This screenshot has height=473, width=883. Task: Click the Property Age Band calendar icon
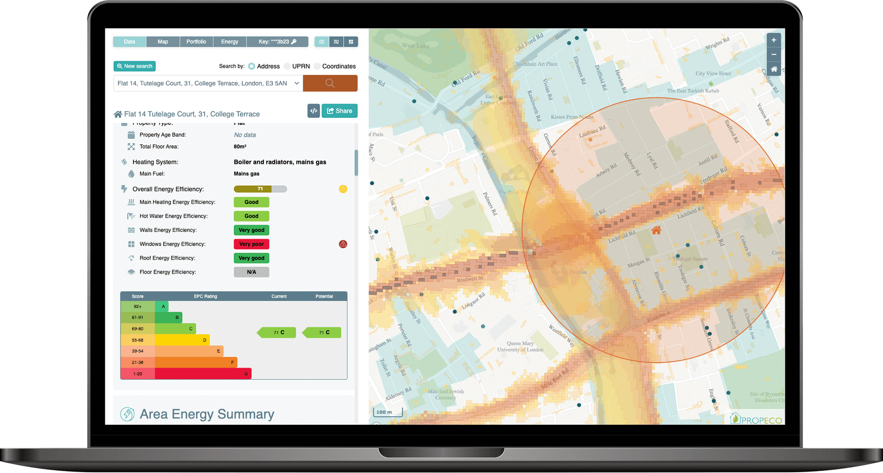[131, 135]
